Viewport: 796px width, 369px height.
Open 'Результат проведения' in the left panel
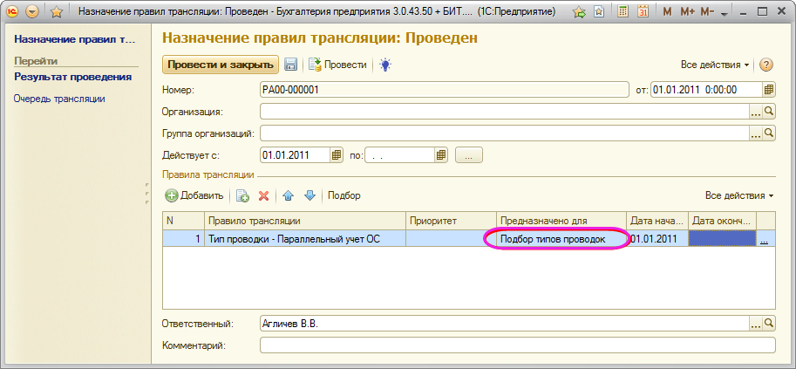pyautogui.click(x=72, y=77)
